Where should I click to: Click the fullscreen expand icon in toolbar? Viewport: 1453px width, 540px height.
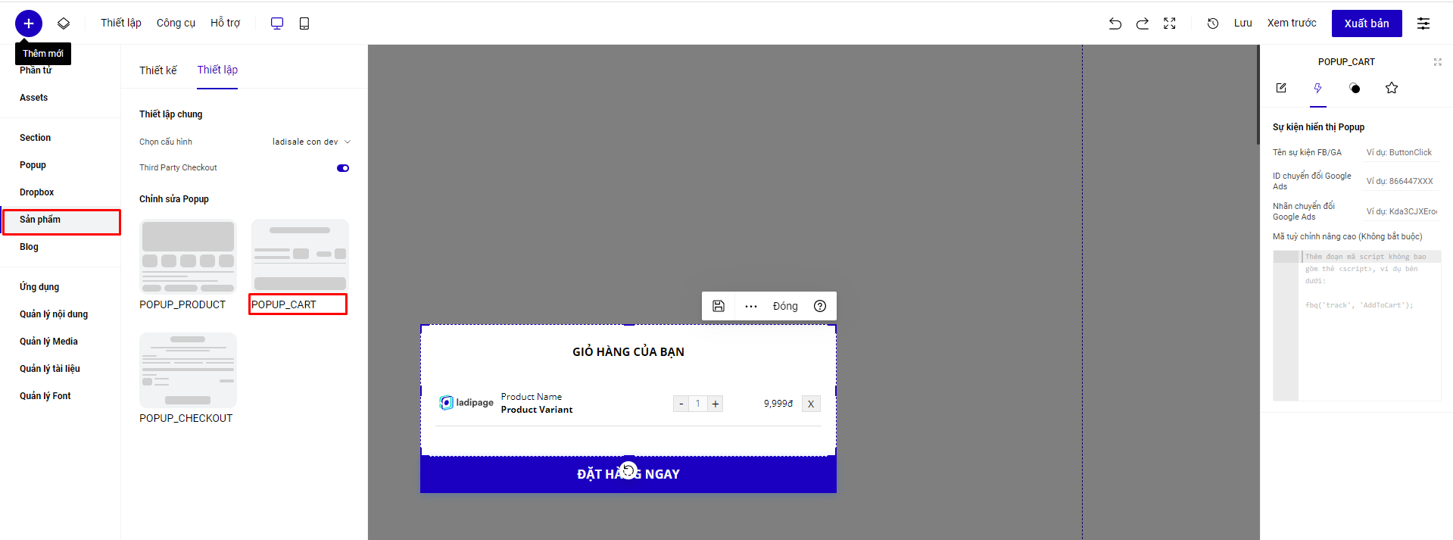tap(1169, 23)
